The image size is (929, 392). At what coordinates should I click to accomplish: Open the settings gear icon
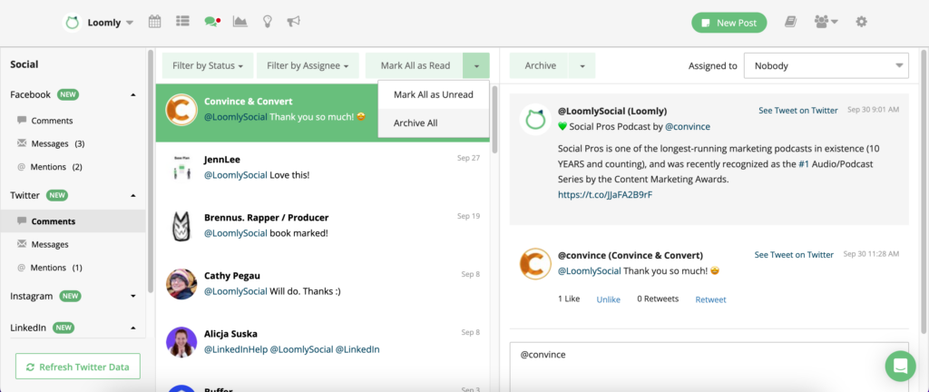pyautogui.click(x=862, y=22)
